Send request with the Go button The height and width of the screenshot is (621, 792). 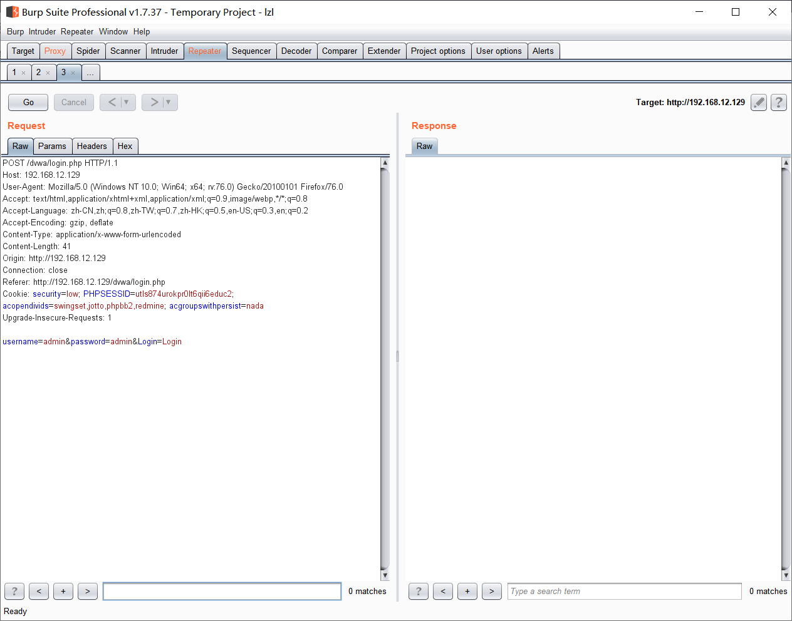click(28, 102)
